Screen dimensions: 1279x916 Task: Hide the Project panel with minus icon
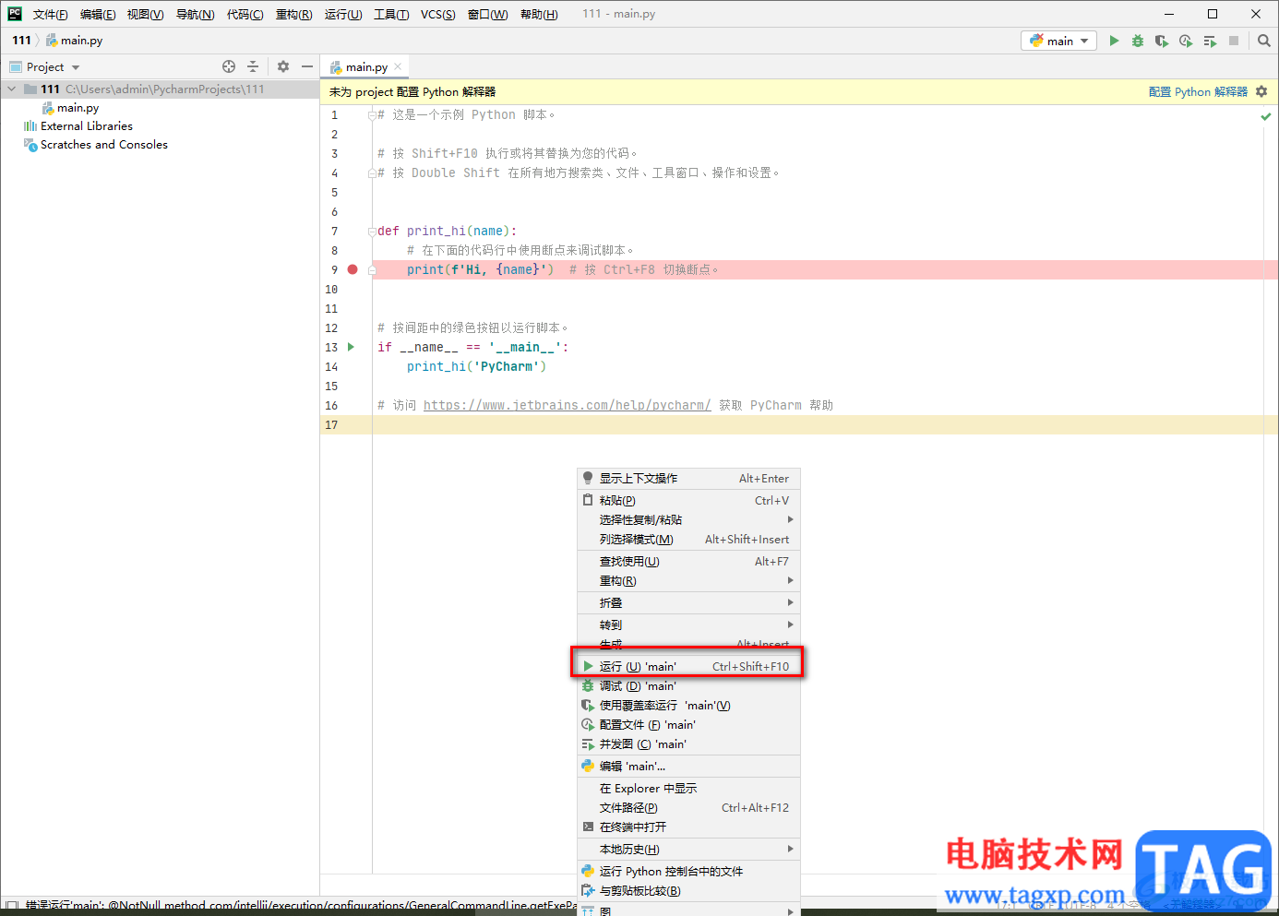pyautogui.click(x=307, y=66)
